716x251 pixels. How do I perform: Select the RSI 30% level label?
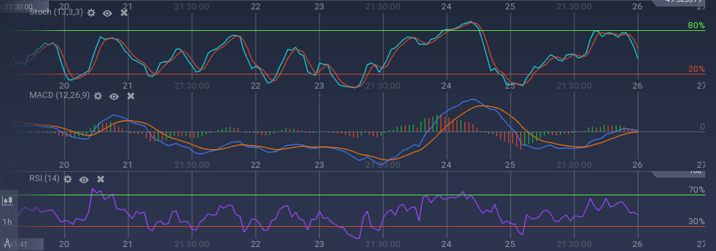pyautogui.click(x=697, y=221)
